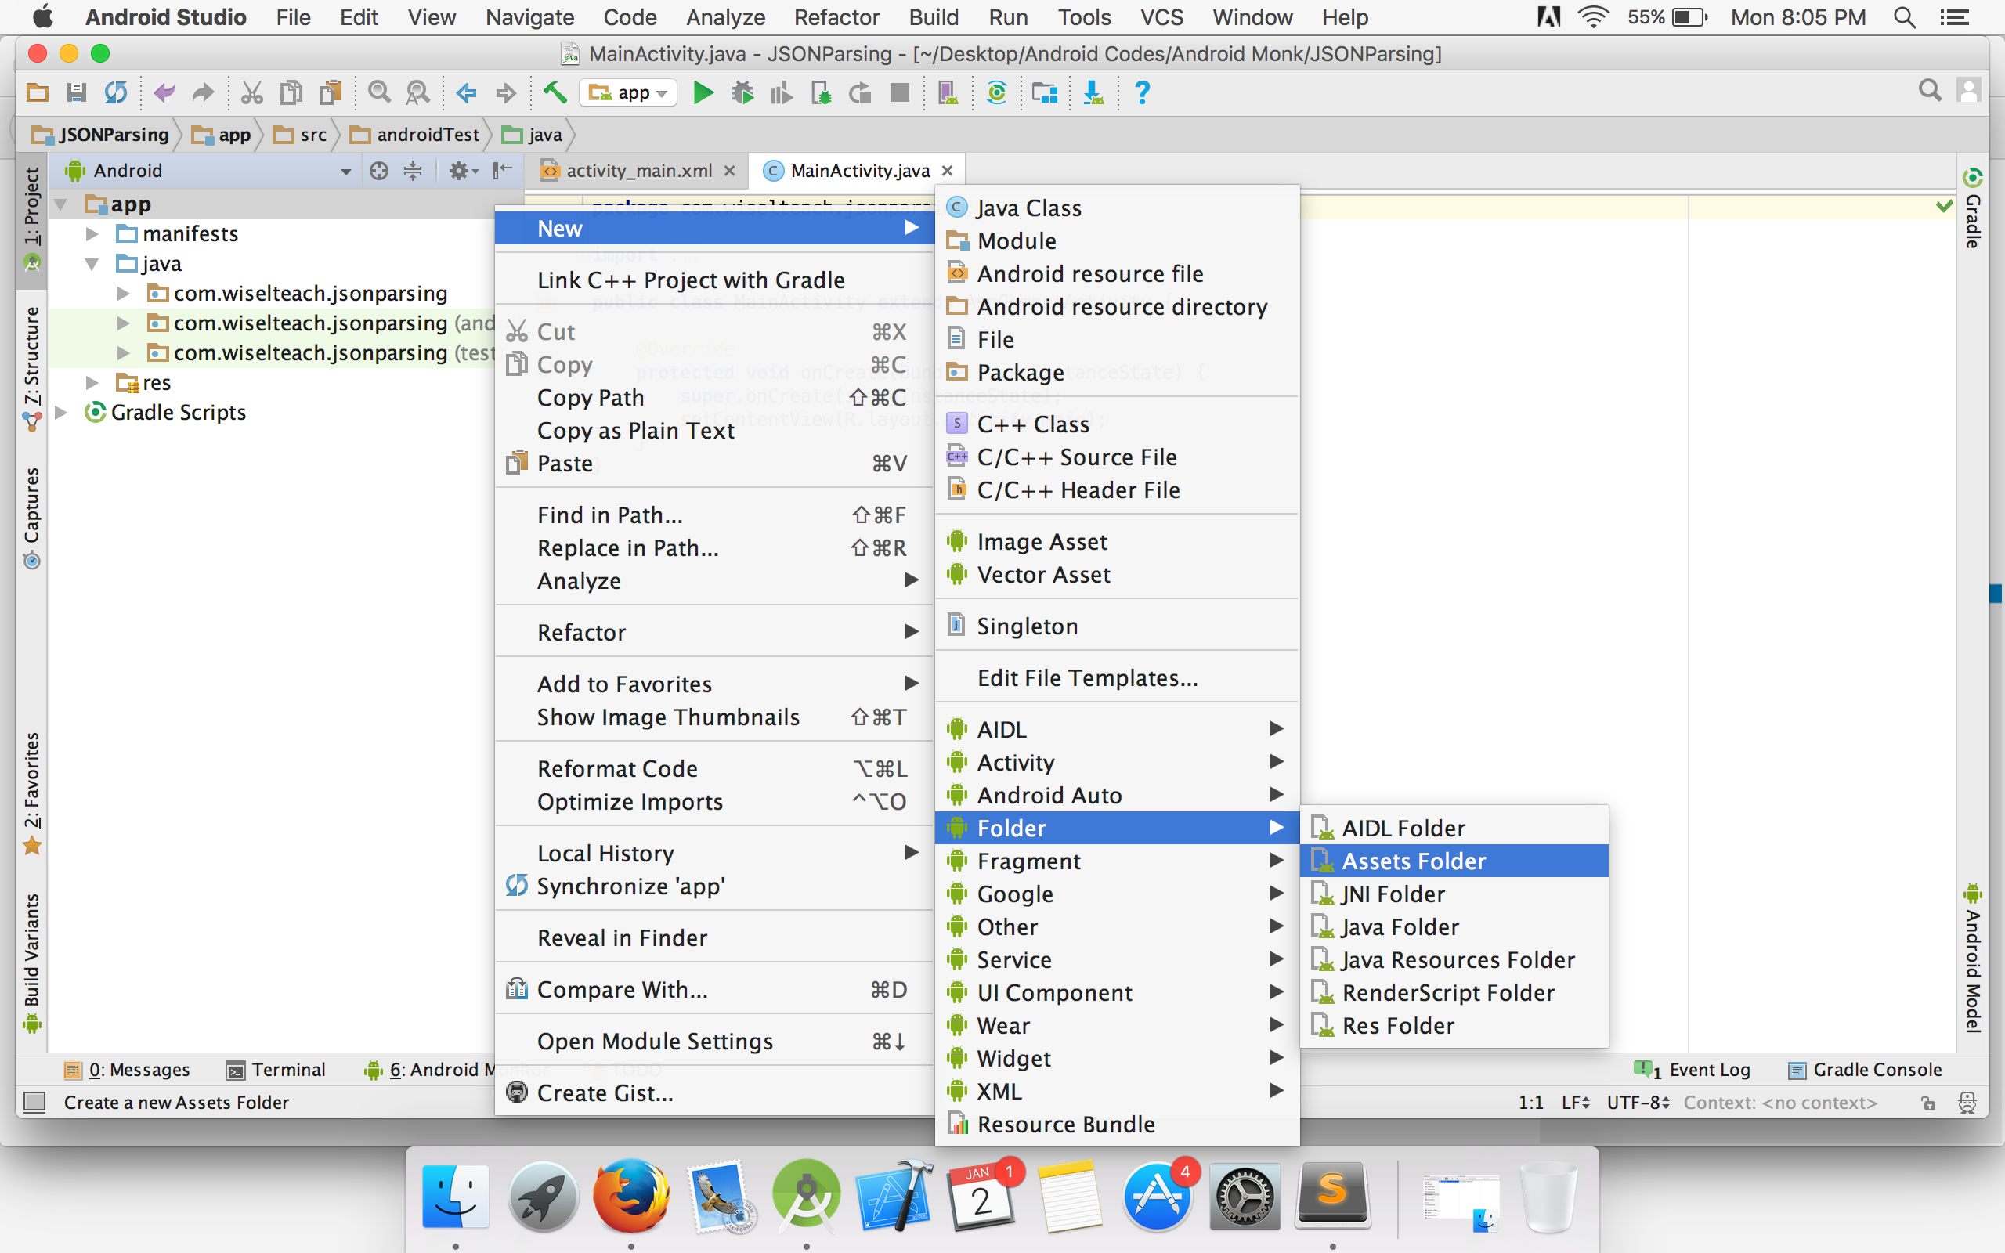This screenshot has width=2005, height=1253.
Task: Open the Gradle side panel
Action: tap(1974, 208)
